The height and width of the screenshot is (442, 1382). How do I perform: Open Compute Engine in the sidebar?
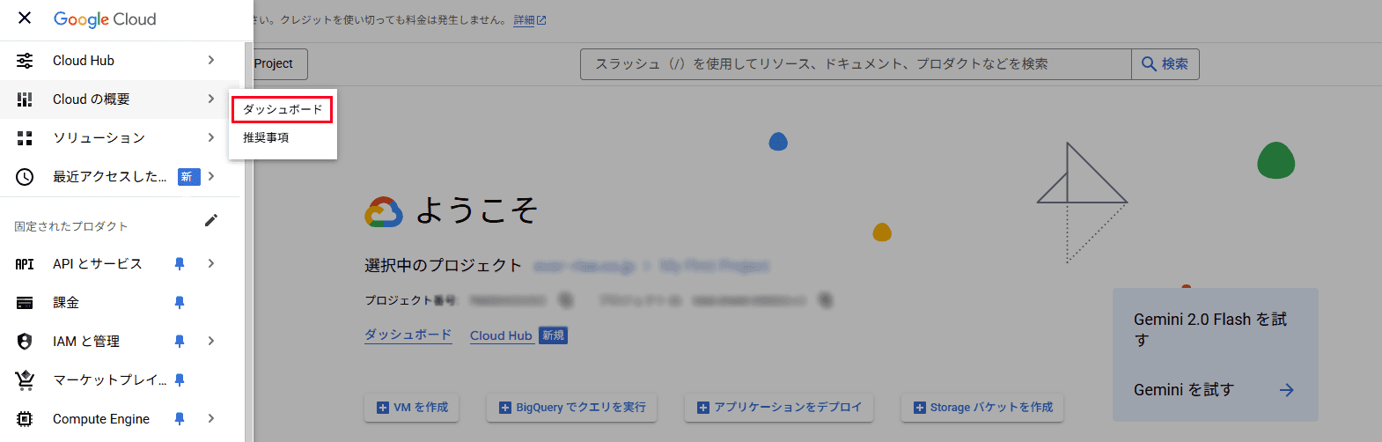pos(120,419)
